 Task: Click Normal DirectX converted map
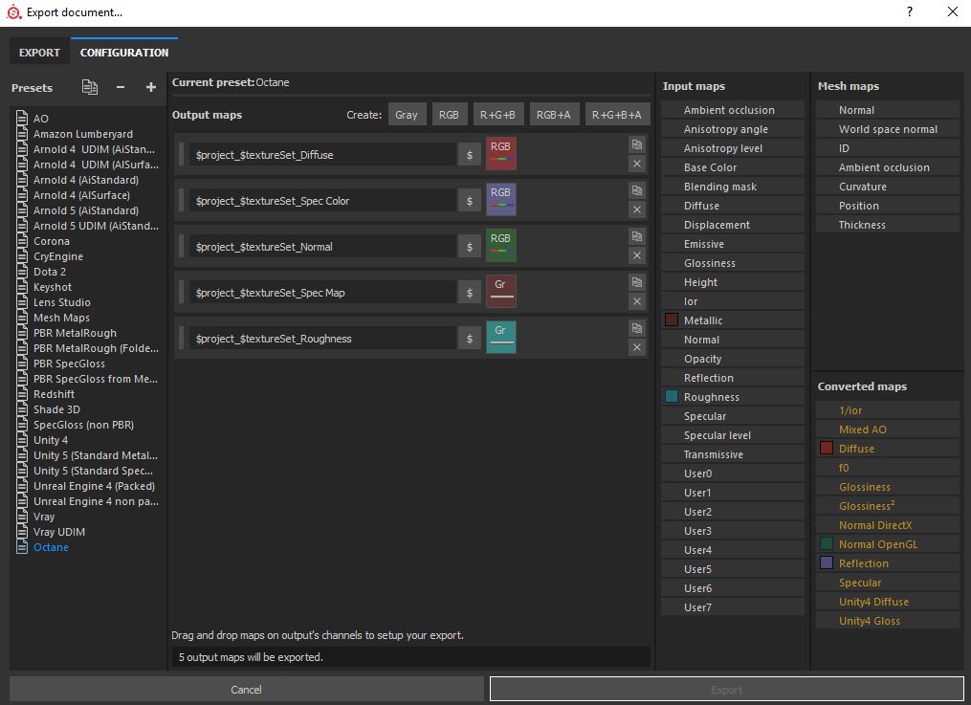(888, 525)
